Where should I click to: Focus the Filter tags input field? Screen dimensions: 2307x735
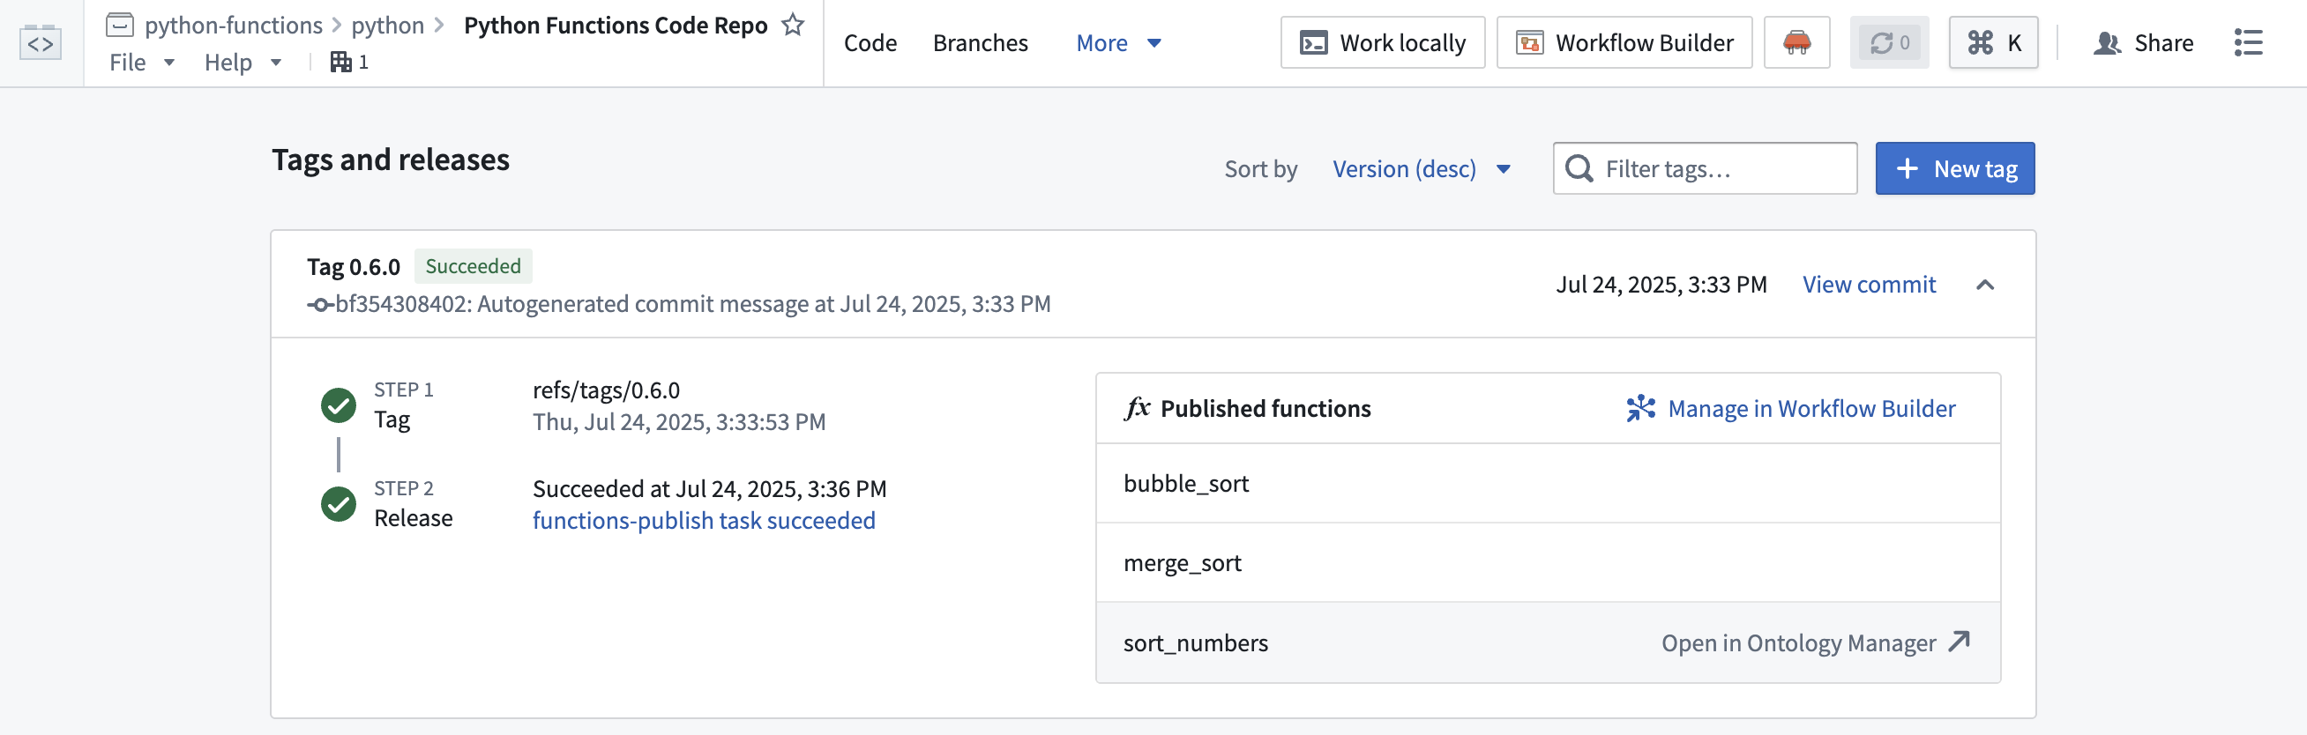tap(1705, 168)
